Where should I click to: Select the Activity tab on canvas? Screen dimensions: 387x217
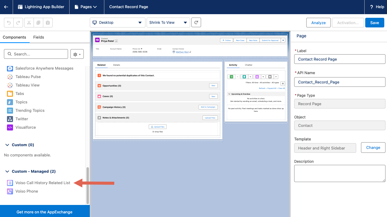[233, 65]
